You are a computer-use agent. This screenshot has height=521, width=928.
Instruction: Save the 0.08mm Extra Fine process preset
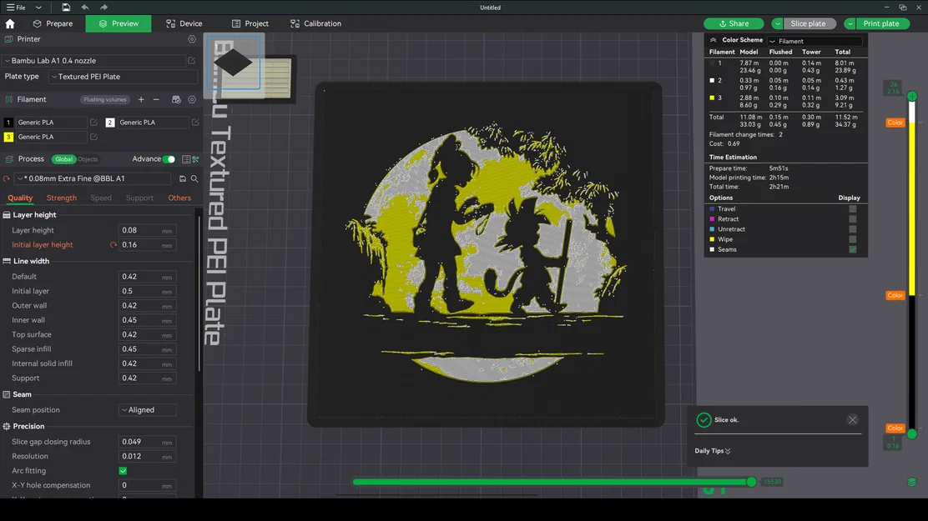pos(182,178)
